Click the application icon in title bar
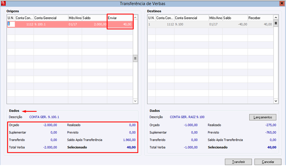 (3, 3)
